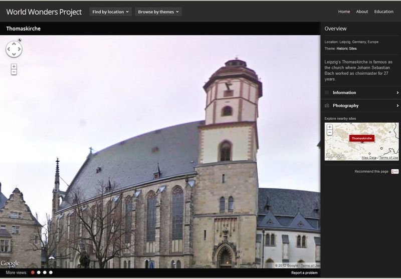Select the second view dot
Viewport: 401px width, 279px height.
(x=39, y=272)
